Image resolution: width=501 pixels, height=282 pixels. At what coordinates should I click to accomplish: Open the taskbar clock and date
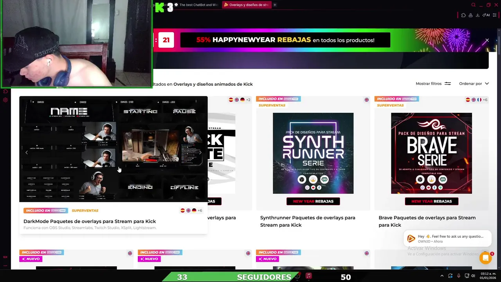(x=488, y=276)
